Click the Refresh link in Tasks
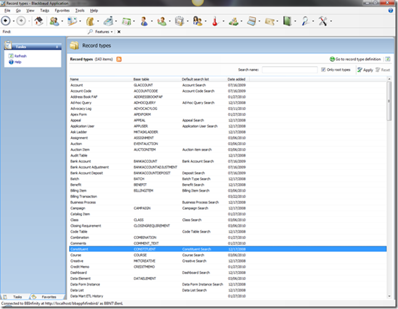Image resolution: width=398 pixels, height=309 pixels. pyautogui.click(x=20, y=56)
